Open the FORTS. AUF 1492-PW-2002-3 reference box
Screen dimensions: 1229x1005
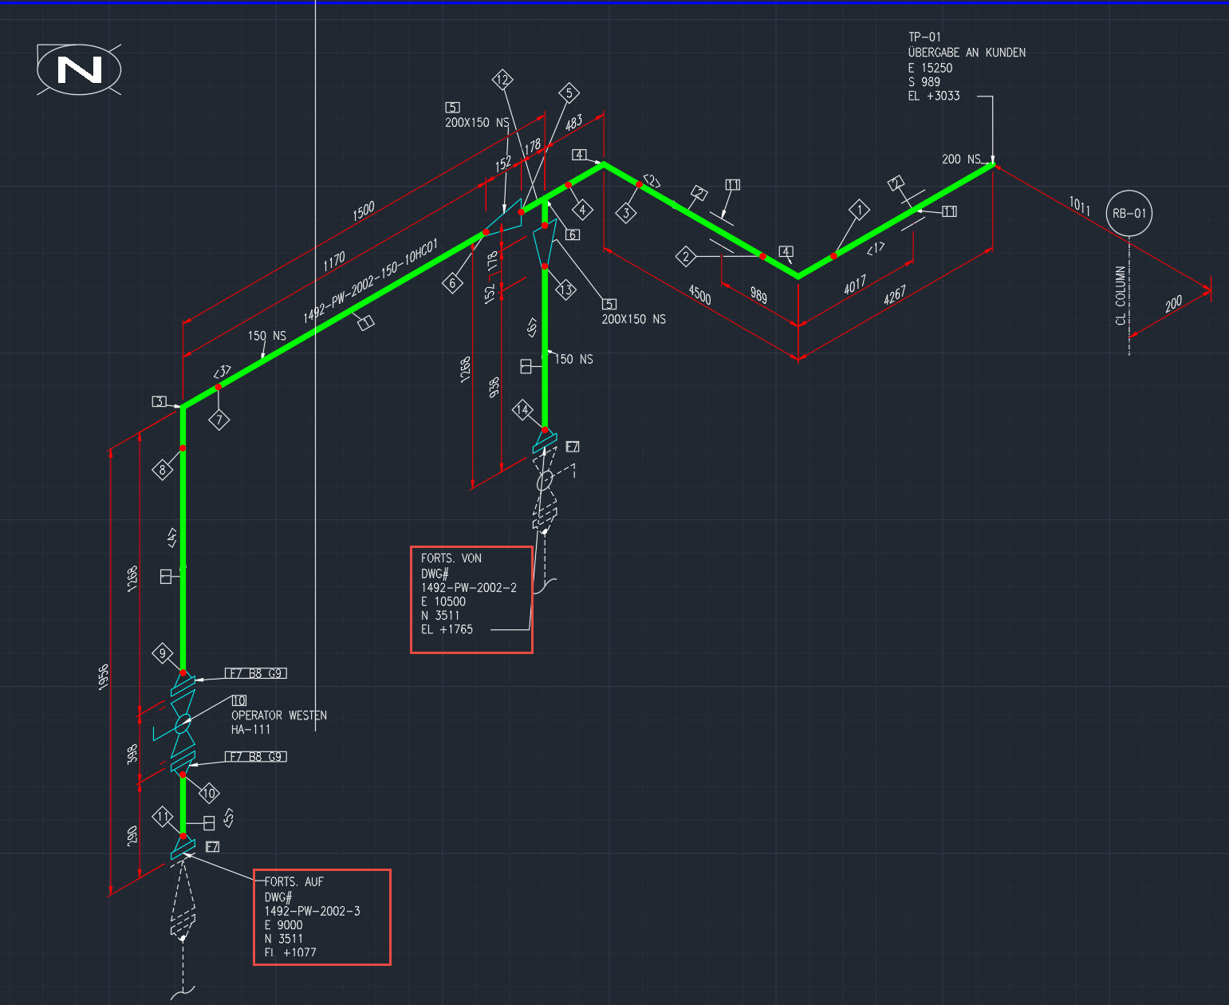point(322,917)
